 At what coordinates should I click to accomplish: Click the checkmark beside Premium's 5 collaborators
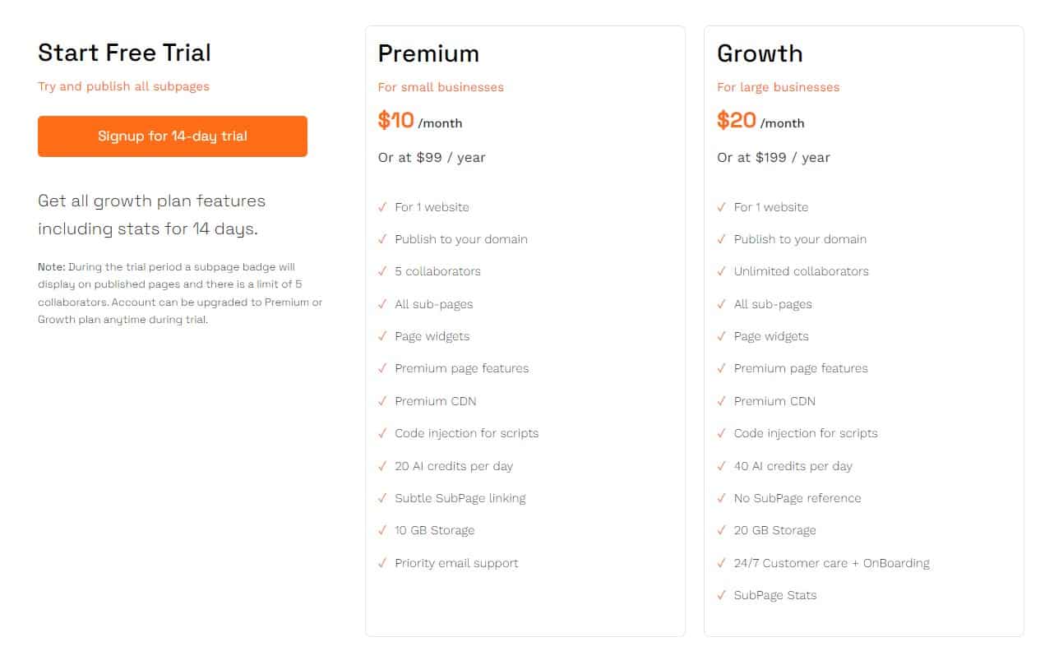pyautogui.click(x=383, y=271)
